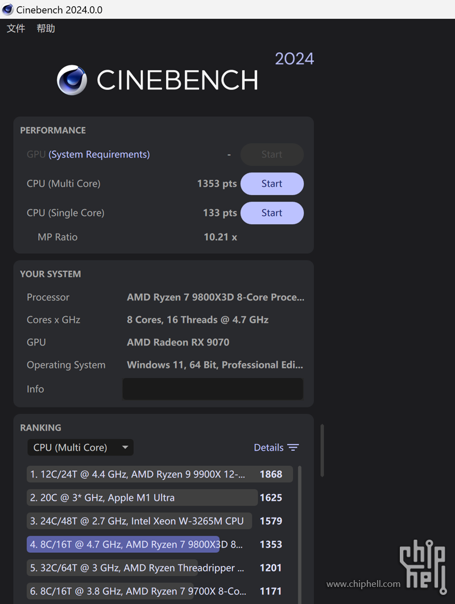The image size is (455, 604).
Task: Open the CPU (Multi Core) ranking dropdown
Action: [80, 447]
